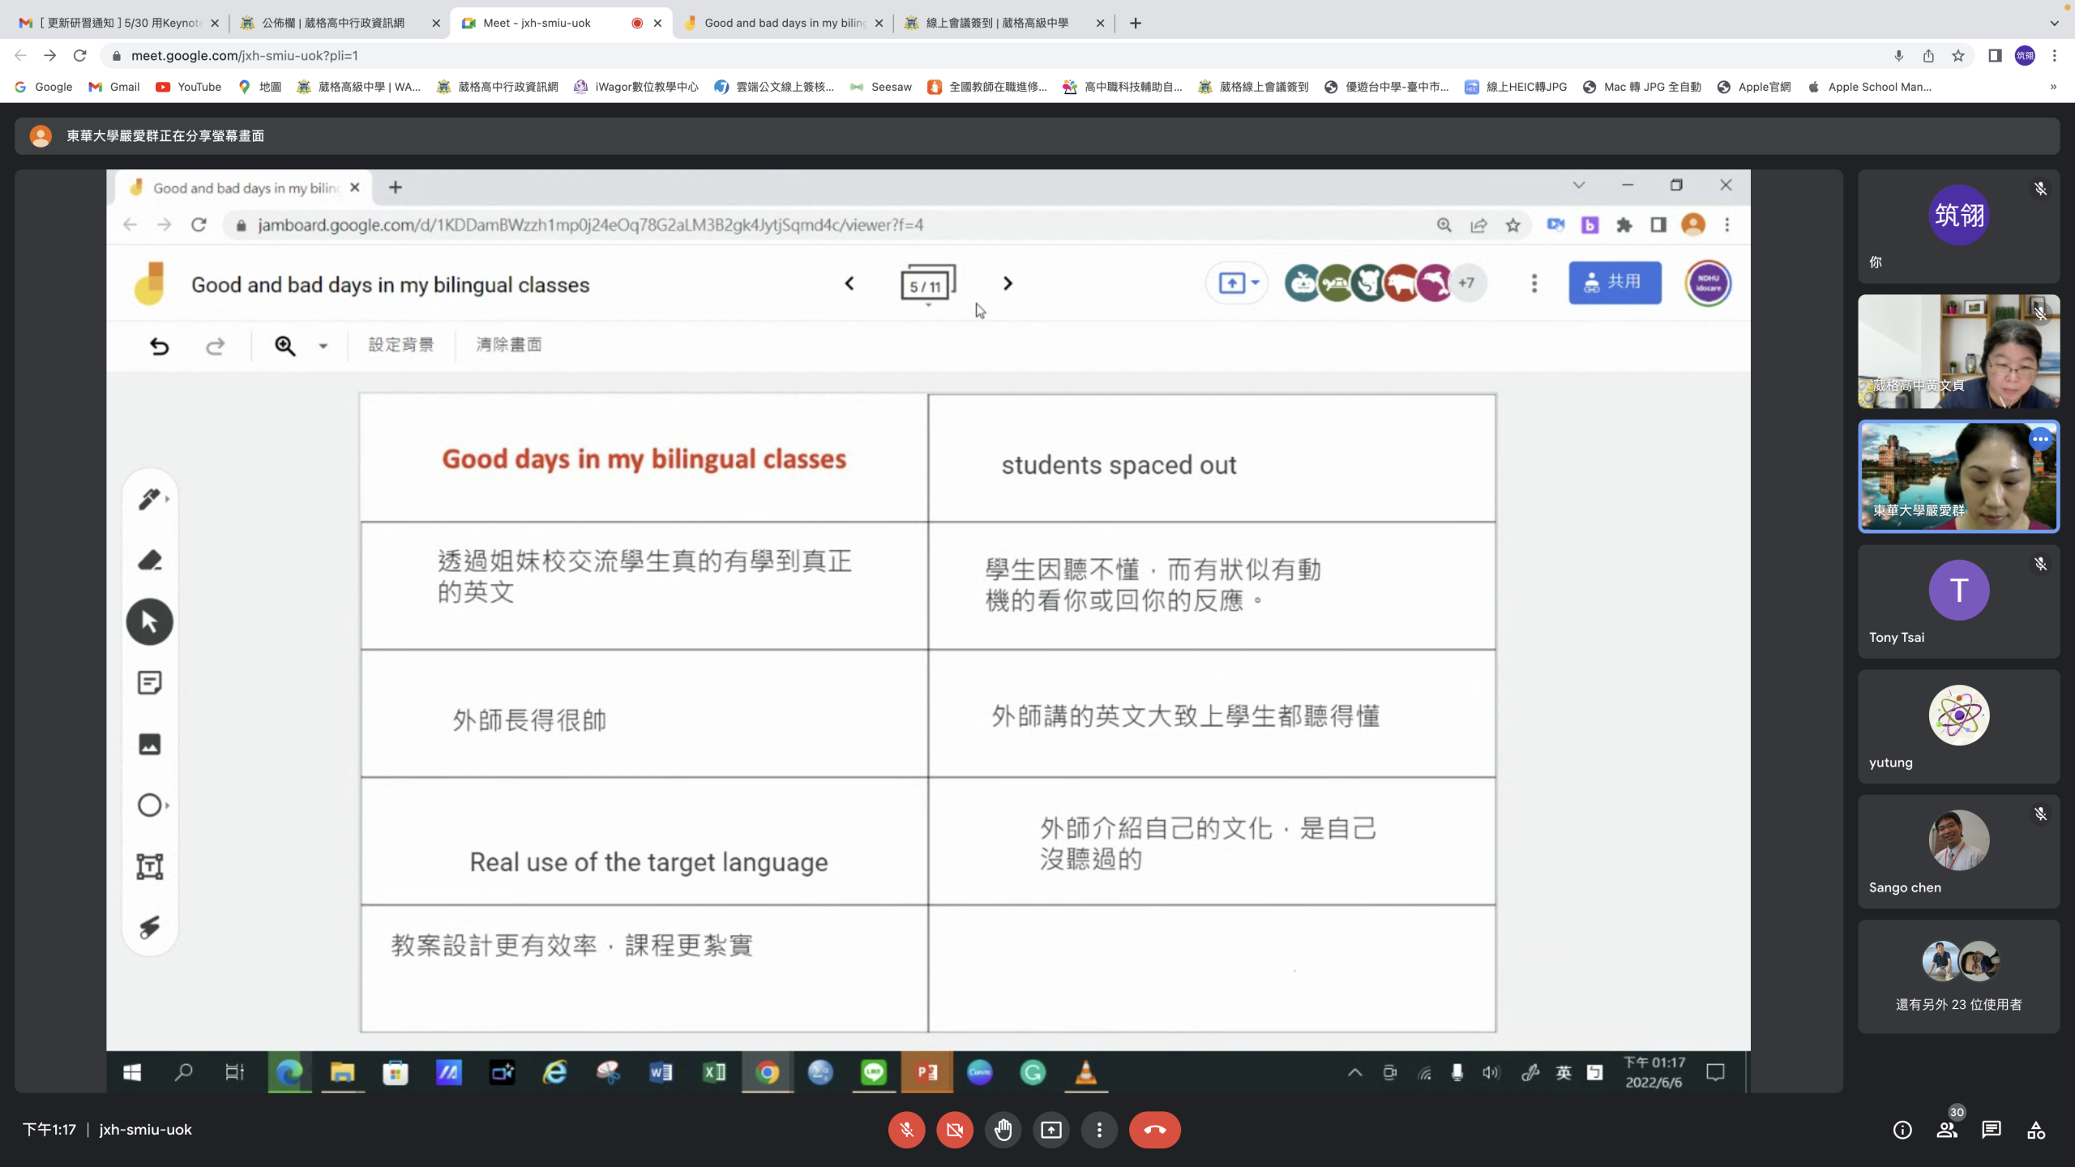Open the Seesaw bookmark
Image resolution: width=2075 pixels, height=1167 pixels.
[881, 87]
